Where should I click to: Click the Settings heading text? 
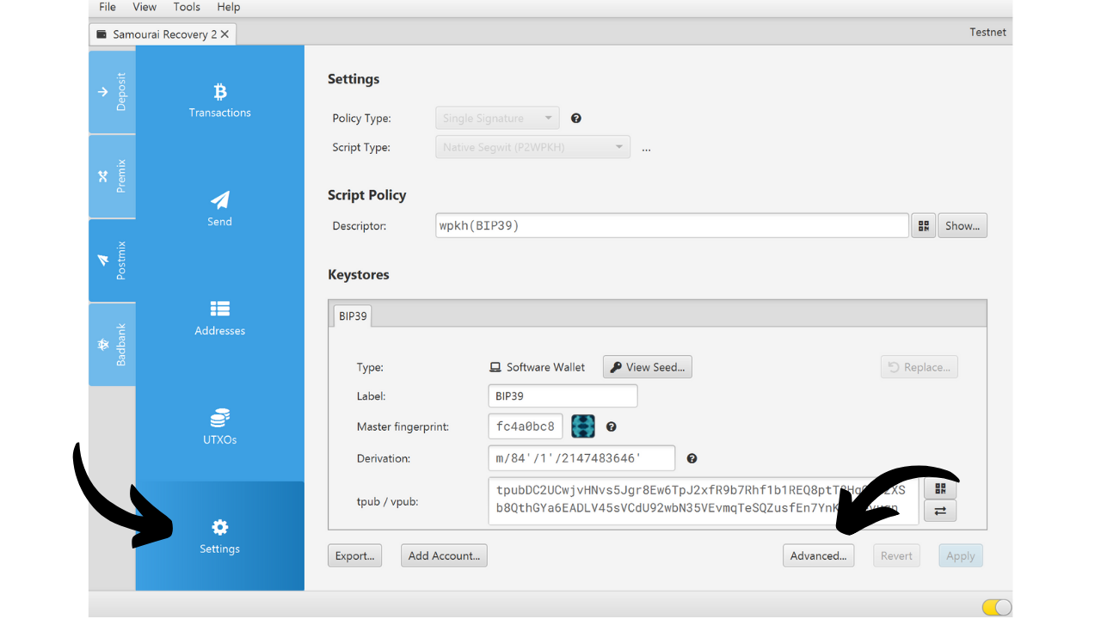click(354, 79)
